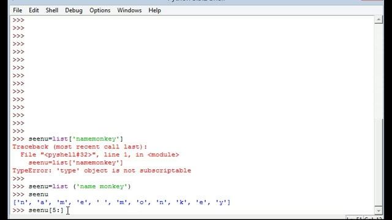Click the scrollbar down arrow

pyautogui.click(x=379, y=211)
